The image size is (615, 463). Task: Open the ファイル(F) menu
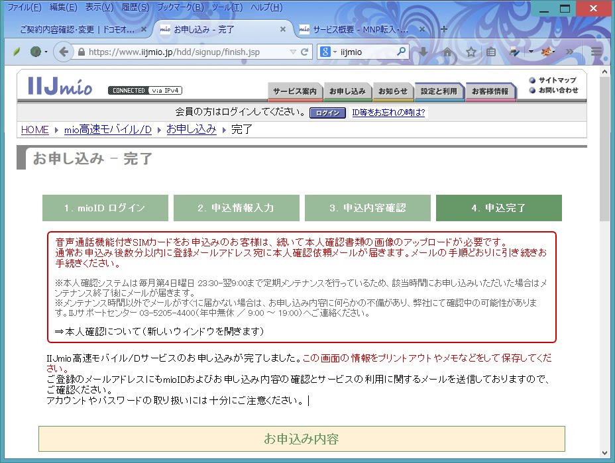tap(25, 7)
